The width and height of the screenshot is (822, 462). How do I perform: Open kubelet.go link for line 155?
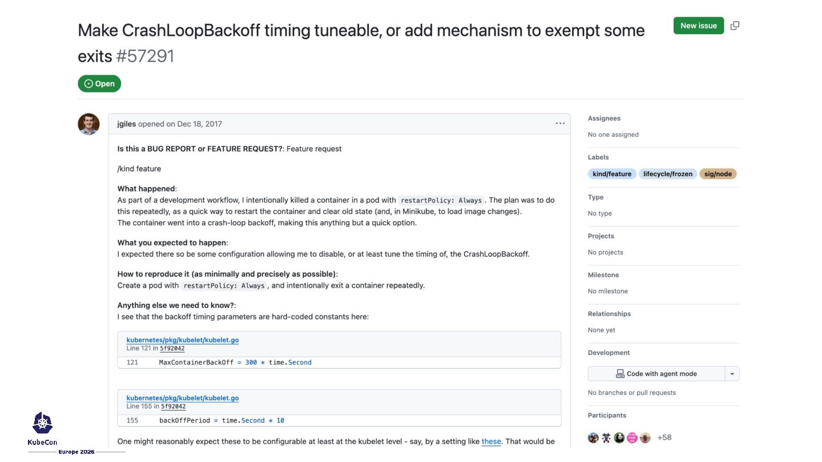(183, 398)
